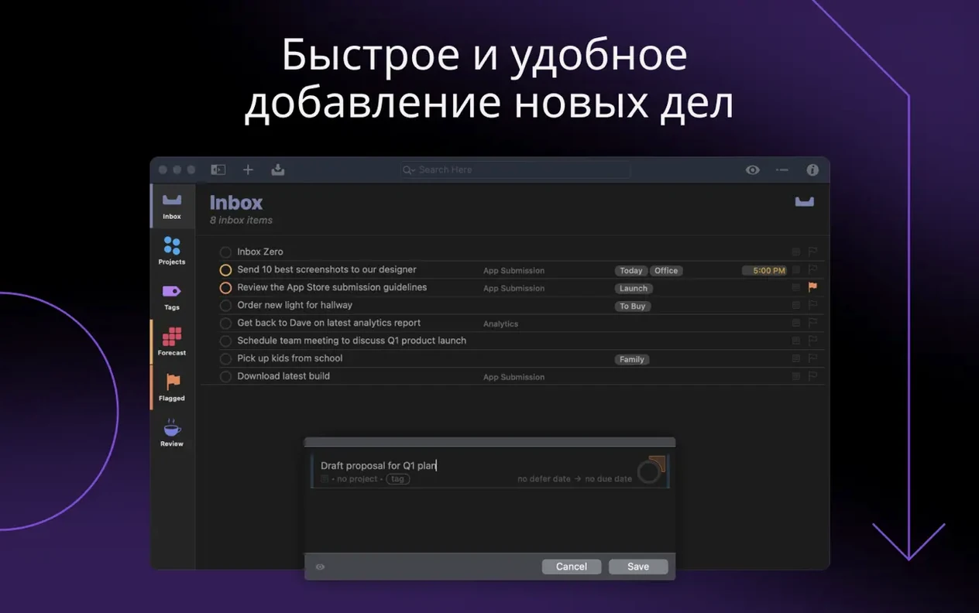Click the focus dash icon in toolbar
This screenshot has width=979, height=613.
782,170
